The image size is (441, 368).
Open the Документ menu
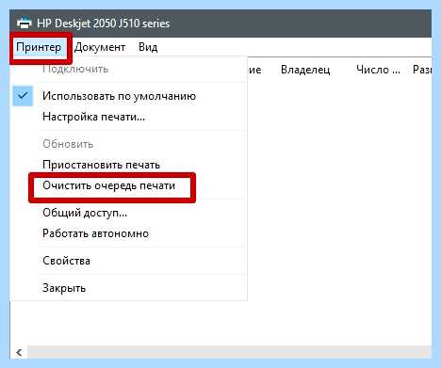pos(100,47)
